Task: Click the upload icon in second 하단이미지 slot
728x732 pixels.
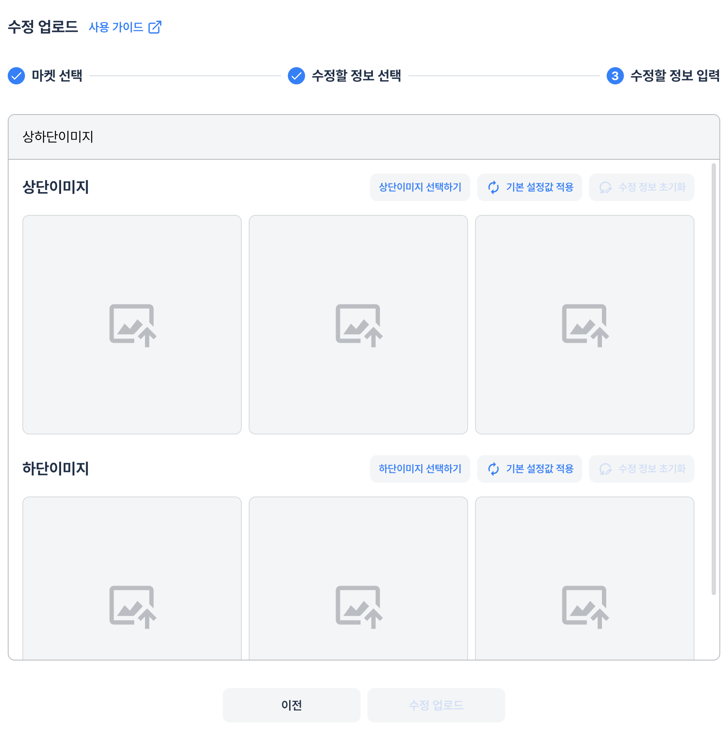Action: tap(358, 607)
